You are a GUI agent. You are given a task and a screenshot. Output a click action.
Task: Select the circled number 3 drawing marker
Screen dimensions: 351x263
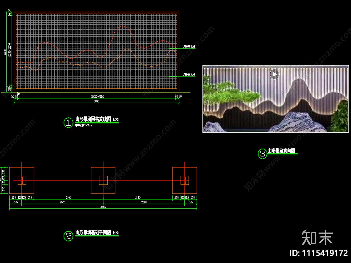pyautogui.click(x=262, y=154)
